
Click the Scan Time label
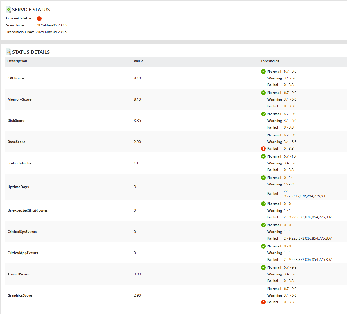click(x=15, y=25)
